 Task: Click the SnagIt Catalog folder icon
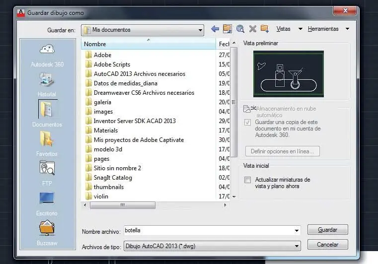[88, 178]
